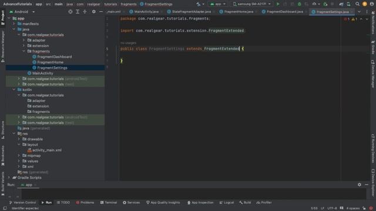Click Collapse All in Project panel
The image size is (376, 211).
point(85,12)
